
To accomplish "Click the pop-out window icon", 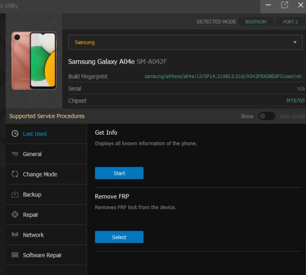I will coord(285,5).
